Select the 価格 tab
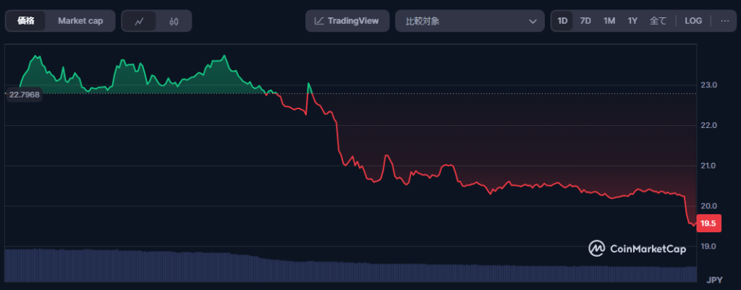Screen dimensions: 741x290 (x=26, y=21)
